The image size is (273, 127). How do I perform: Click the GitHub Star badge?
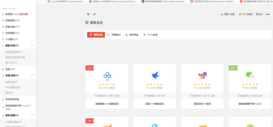[x=259, y=14]
